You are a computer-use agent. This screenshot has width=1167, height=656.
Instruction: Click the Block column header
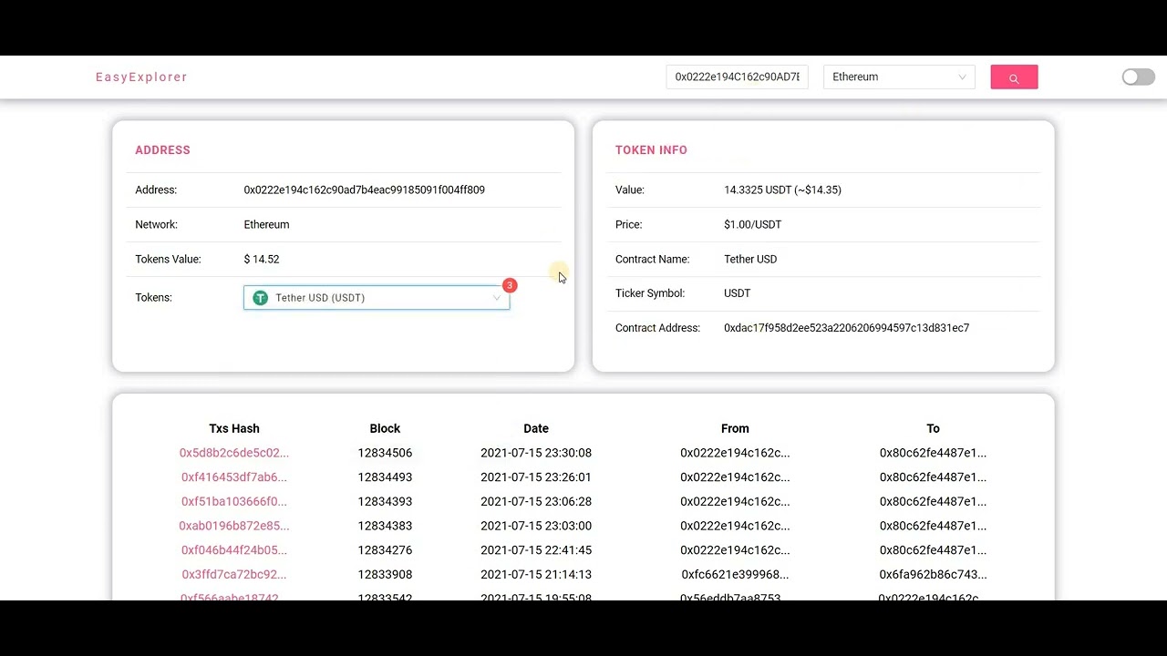click(x=385, y=428)
